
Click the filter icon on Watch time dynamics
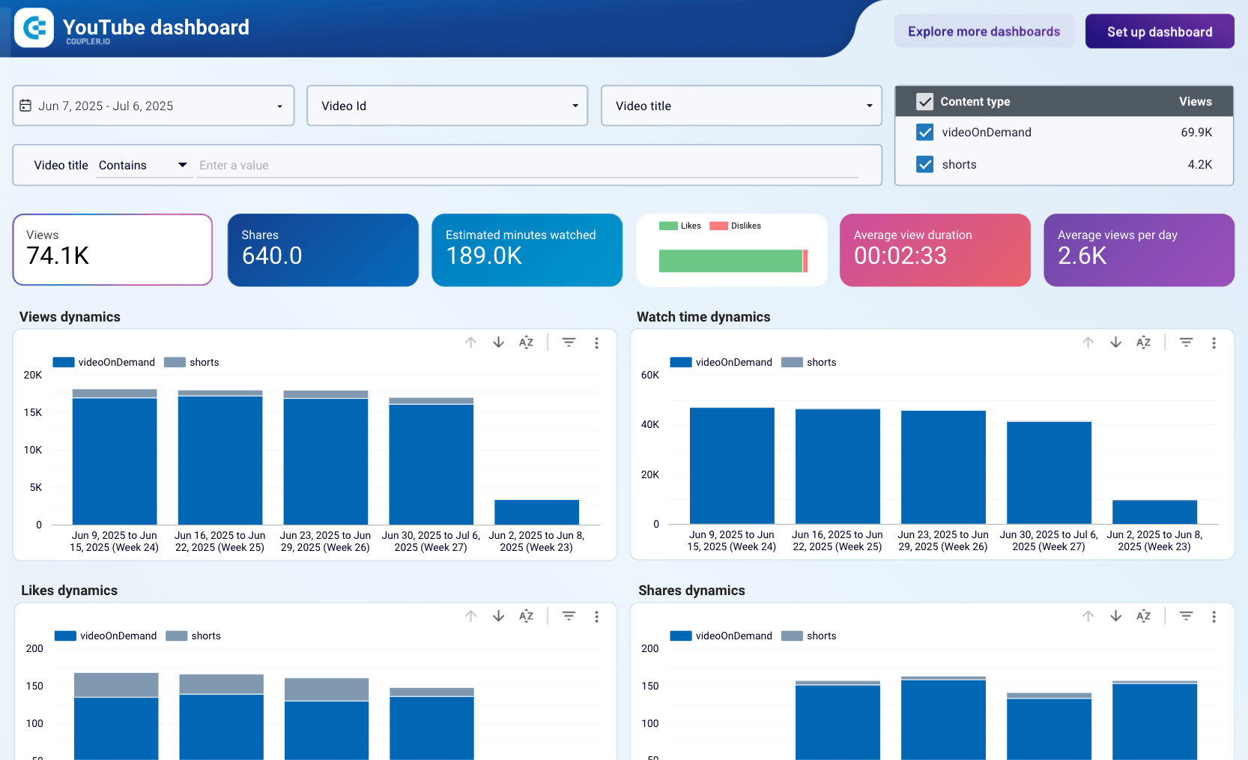tap(1186, 343)
